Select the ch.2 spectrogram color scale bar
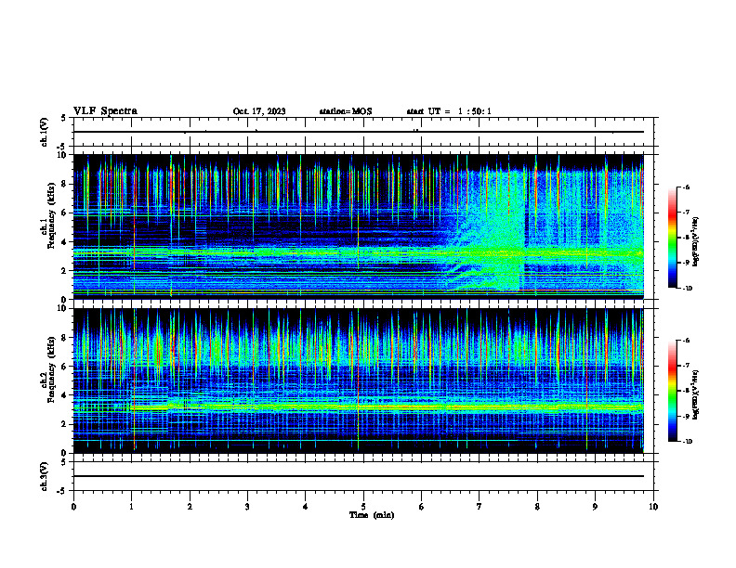This screenshot has height=568, width=736. pos(672,391)
